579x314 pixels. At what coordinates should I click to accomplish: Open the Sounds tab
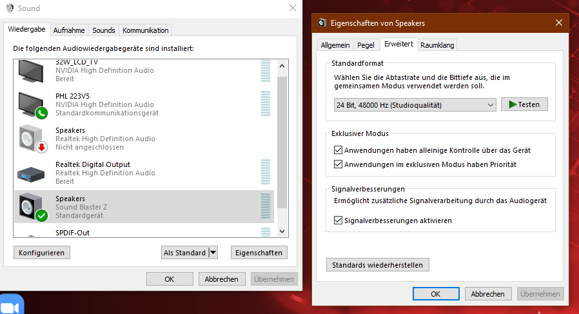[x=103, y=30]
